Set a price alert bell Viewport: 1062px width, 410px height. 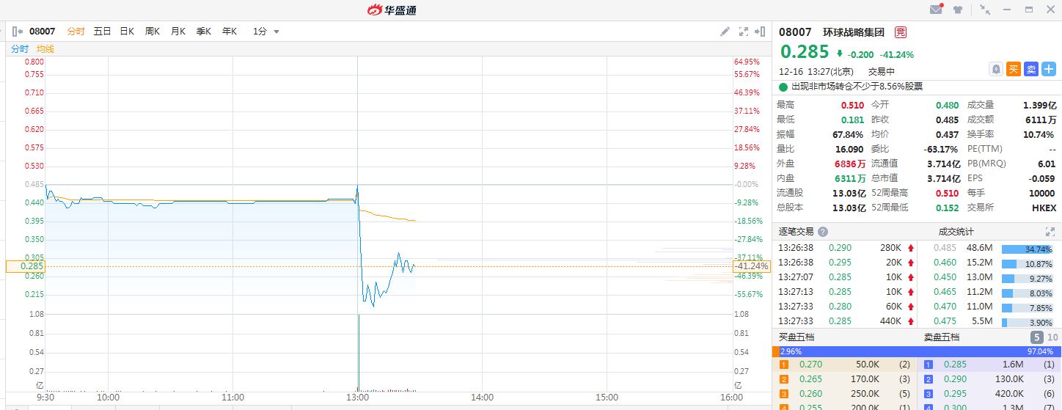click(996, 69)
